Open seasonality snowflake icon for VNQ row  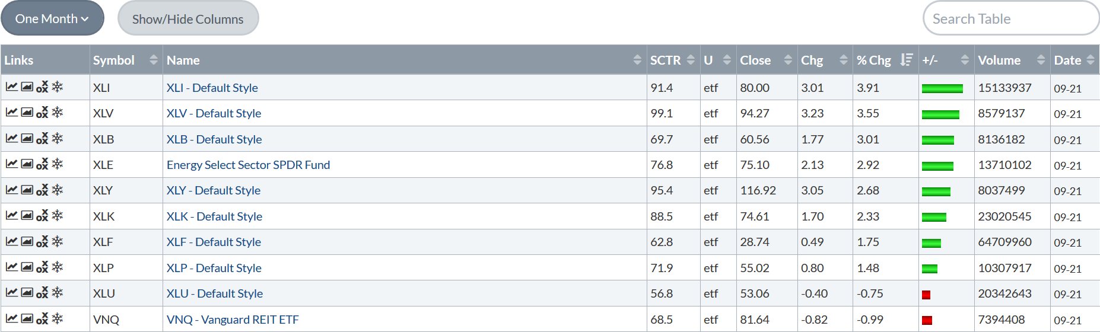pyautogui.click(x=58, y=318)
